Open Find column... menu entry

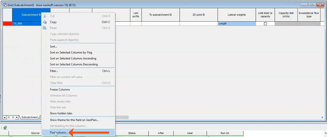click(x=78, y=133)
